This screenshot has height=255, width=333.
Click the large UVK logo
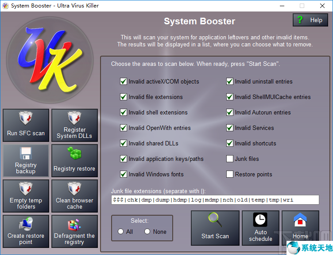(50, 60)
